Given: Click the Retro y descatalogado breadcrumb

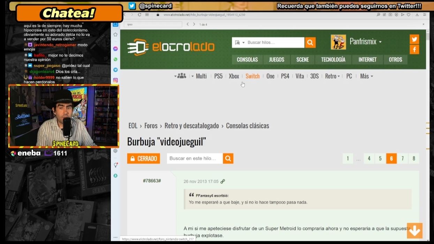Looking at the screenshot, I should point(192,126).
